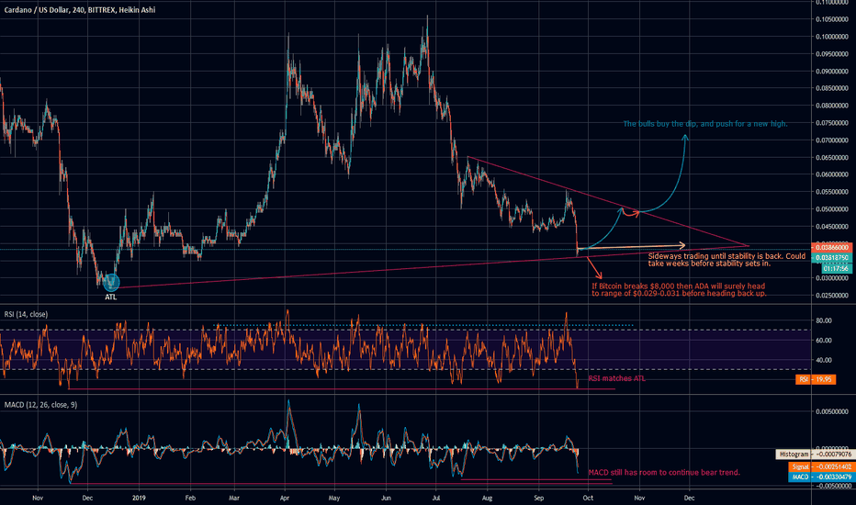Click the 0.09000000 price axis label
The width and height of the screenshot is (856, 505).
point(832,72)
